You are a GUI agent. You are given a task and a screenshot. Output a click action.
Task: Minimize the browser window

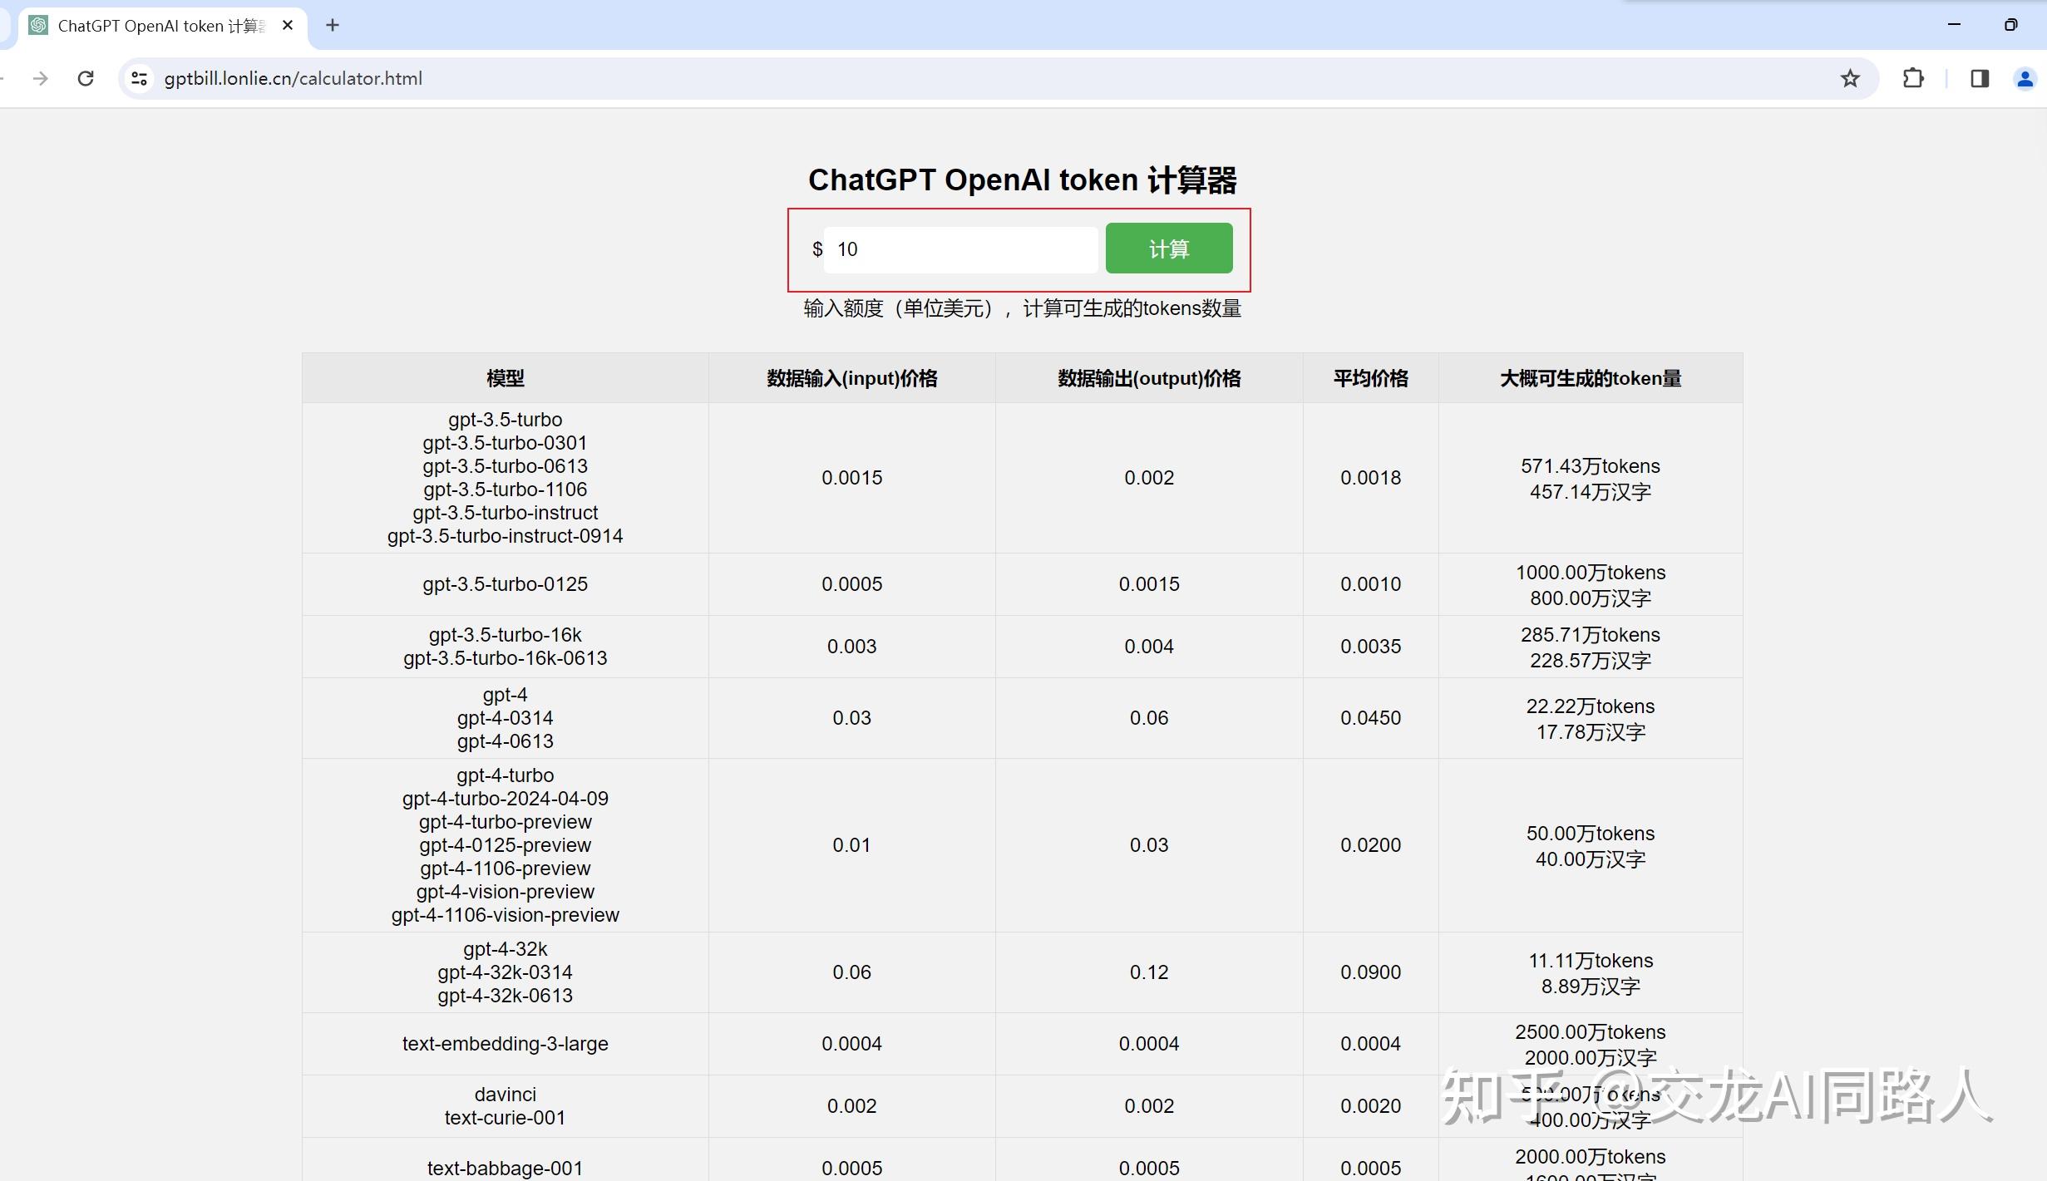(x=1955, y=25)
